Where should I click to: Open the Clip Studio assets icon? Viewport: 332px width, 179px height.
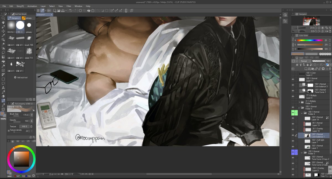[x=49, y=10]
